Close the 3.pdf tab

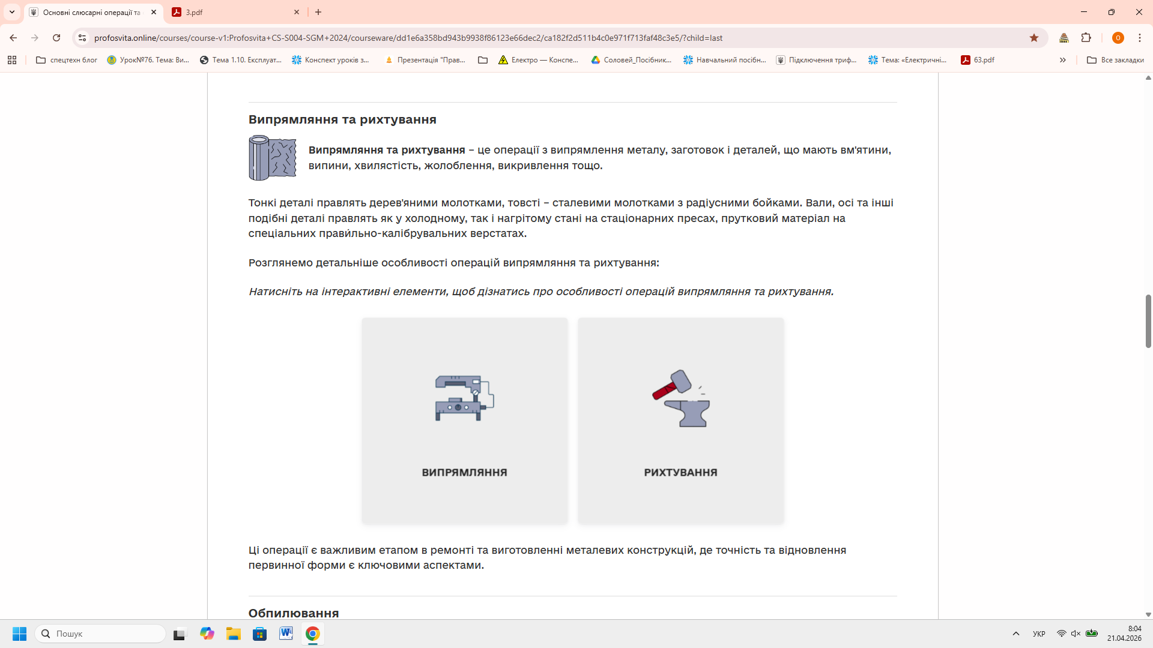[x=297, y=12]
